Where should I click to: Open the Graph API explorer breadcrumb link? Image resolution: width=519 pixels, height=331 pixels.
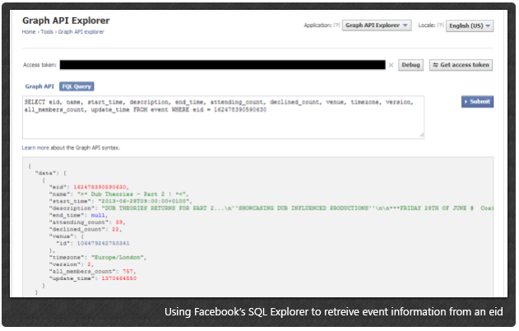click(x=81, y=32)
